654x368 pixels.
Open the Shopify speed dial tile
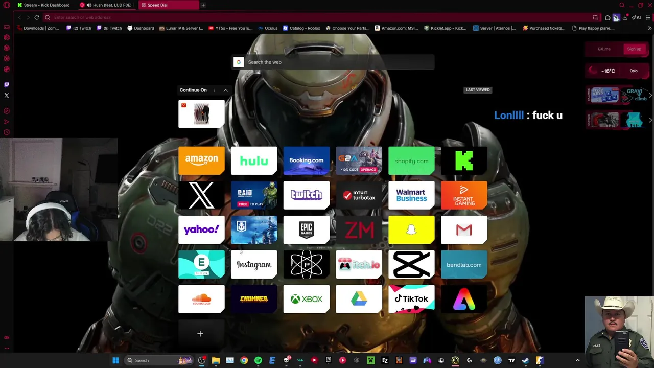pos(411,160)
